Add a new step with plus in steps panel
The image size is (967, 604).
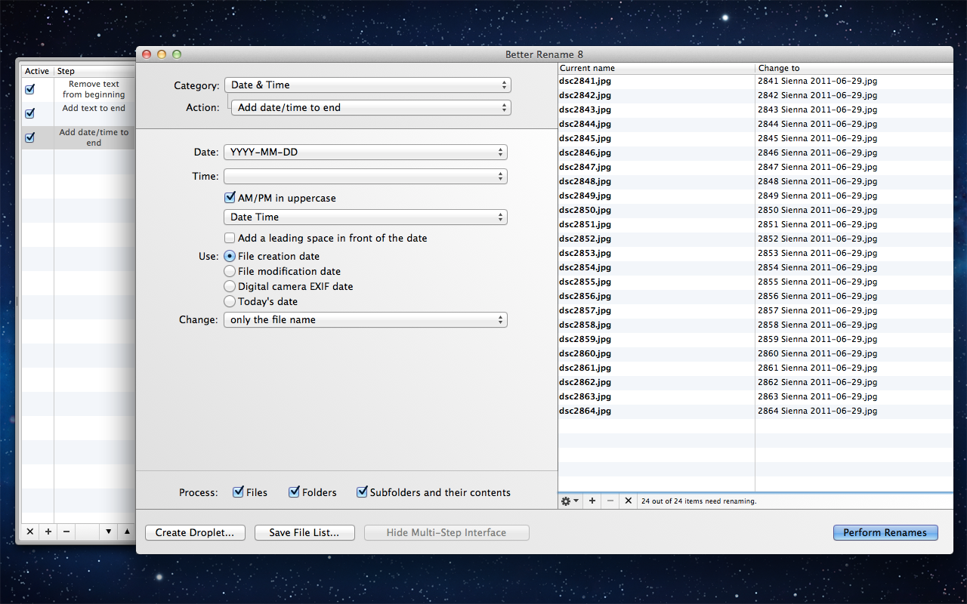coord(48,532)
